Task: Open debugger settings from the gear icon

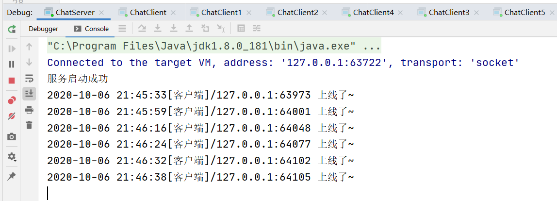Action: point(12,156)
